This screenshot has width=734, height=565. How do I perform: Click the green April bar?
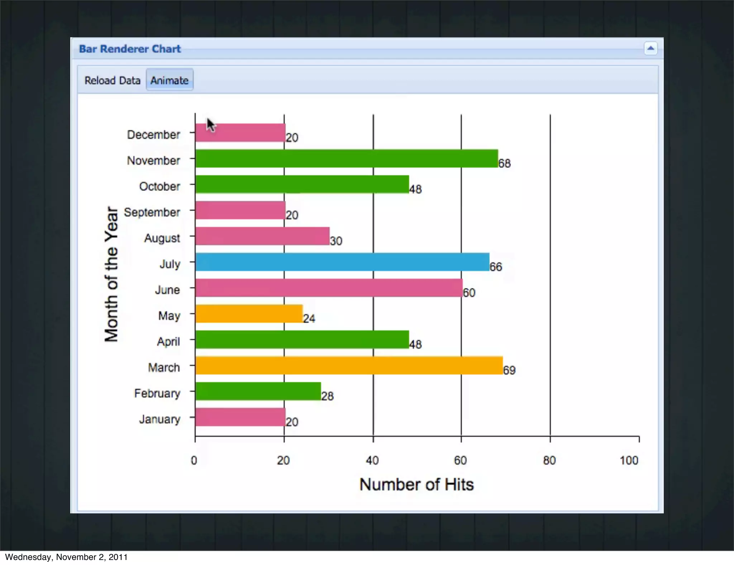(302, 340)
